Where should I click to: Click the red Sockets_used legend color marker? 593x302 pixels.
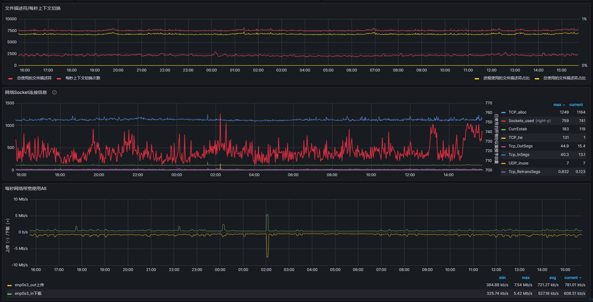click(x=503, y=121)
